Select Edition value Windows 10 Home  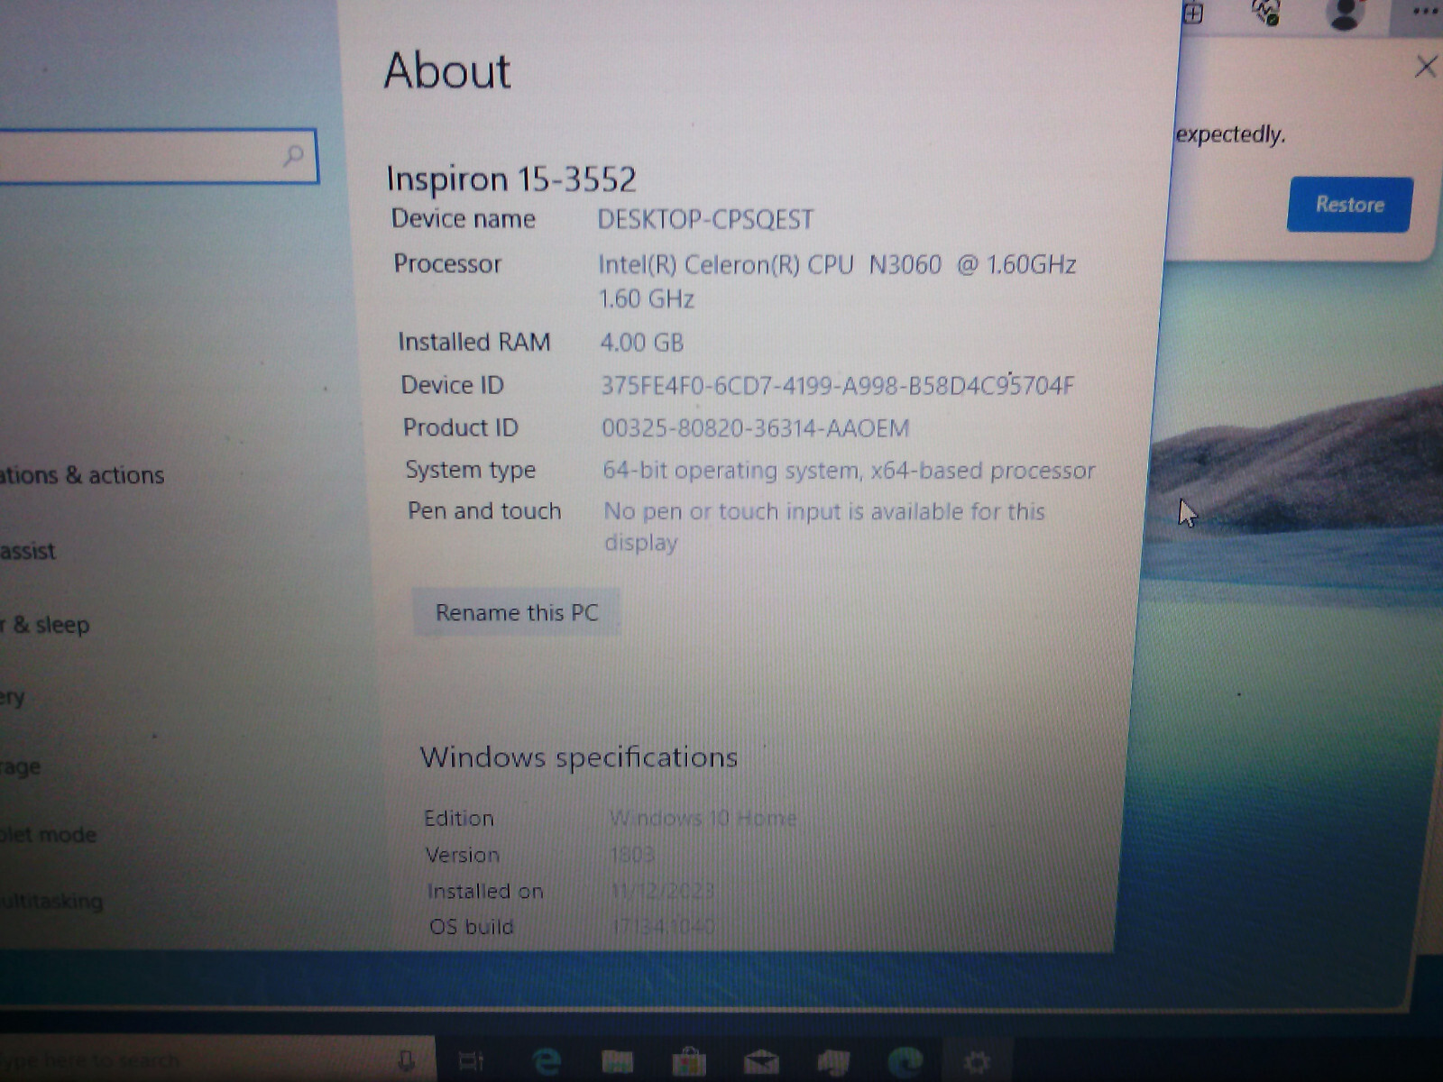pyautogui.click(x=703, y=819)
